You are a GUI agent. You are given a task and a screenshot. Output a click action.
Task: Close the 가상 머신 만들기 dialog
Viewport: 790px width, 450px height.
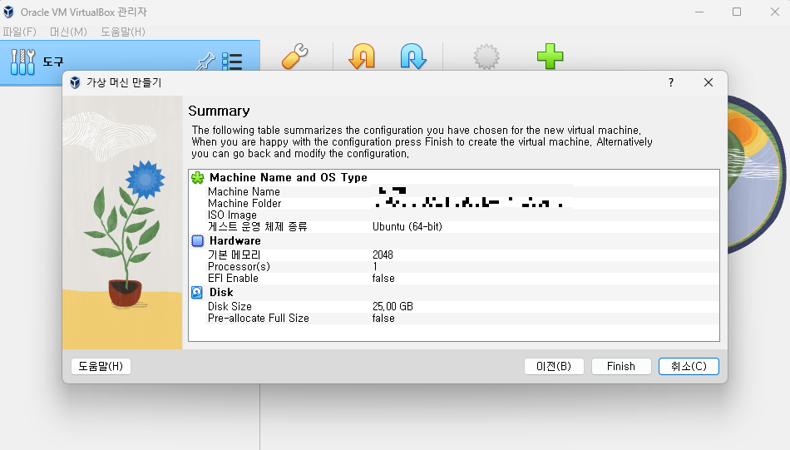coord(709,82)
